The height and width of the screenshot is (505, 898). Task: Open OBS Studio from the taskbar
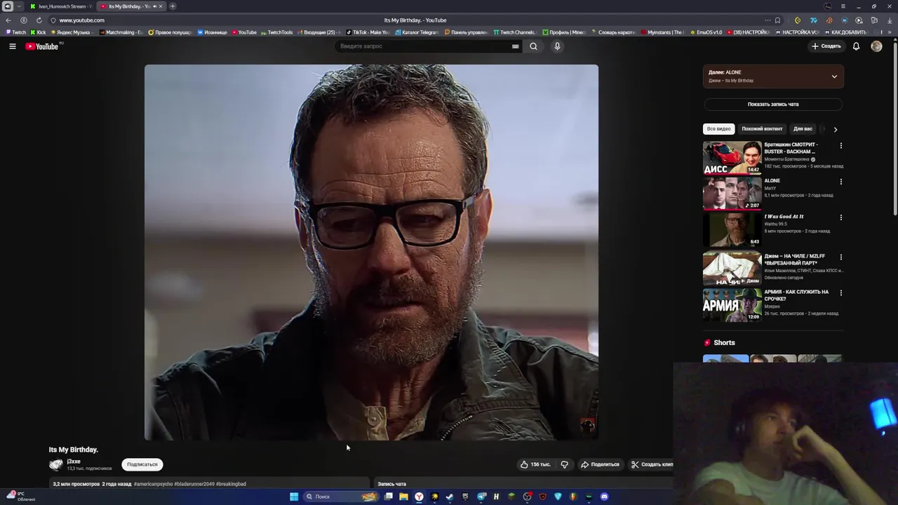(x=527, y=497)
